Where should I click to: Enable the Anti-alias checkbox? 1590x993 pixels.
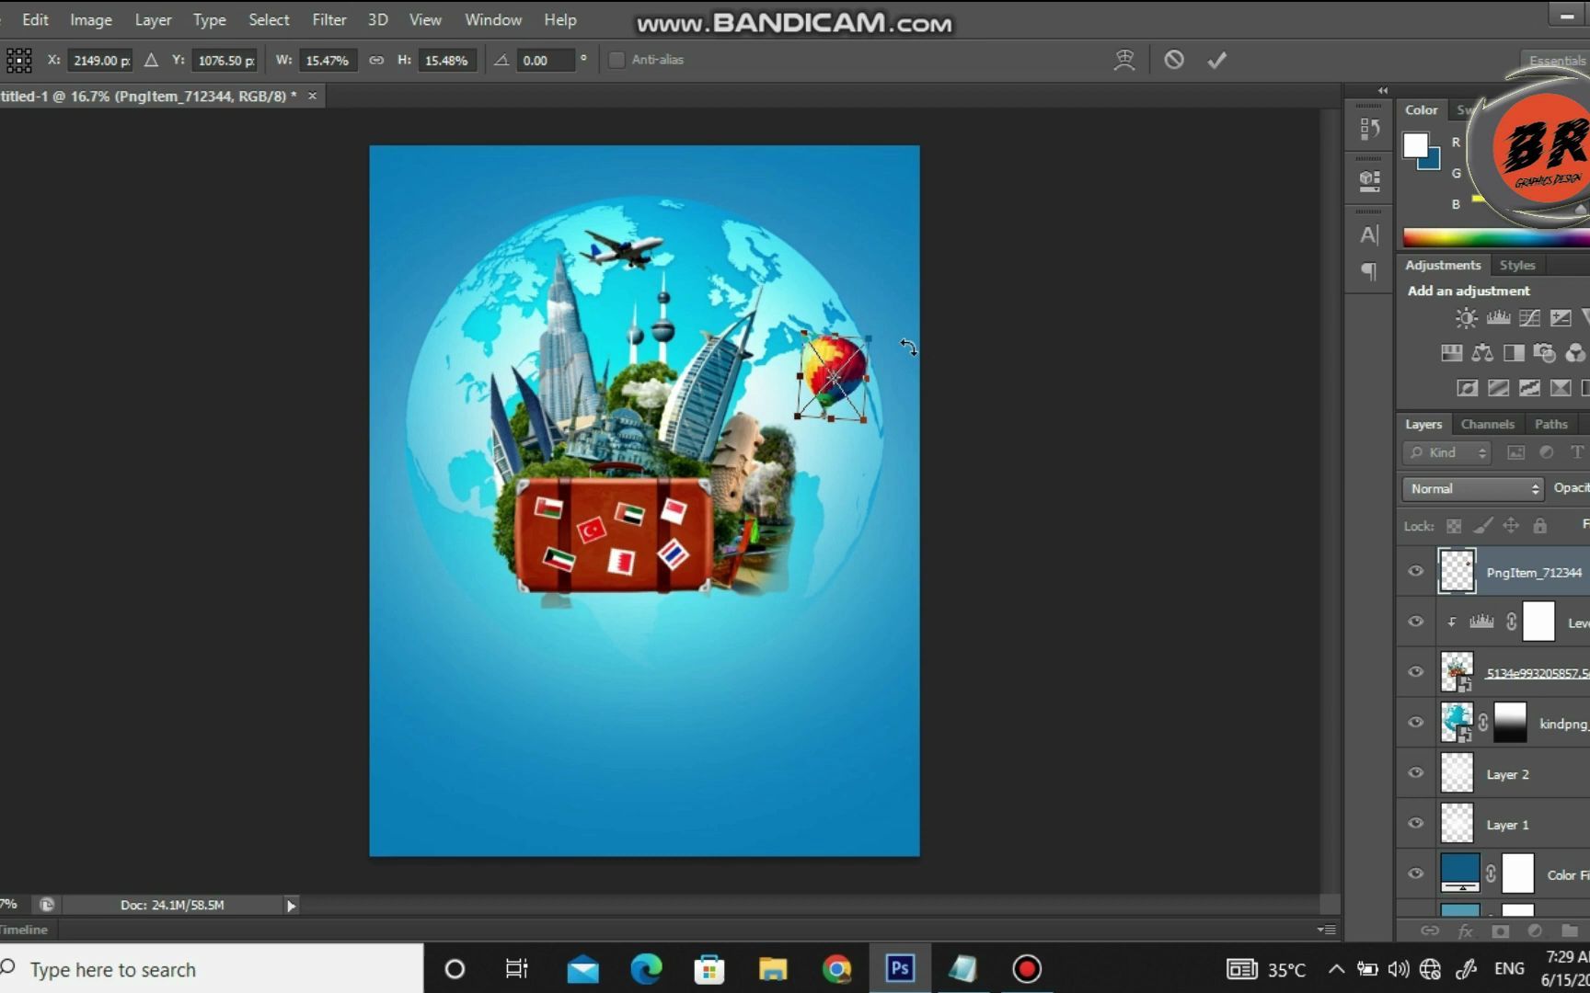coord(617,61)
